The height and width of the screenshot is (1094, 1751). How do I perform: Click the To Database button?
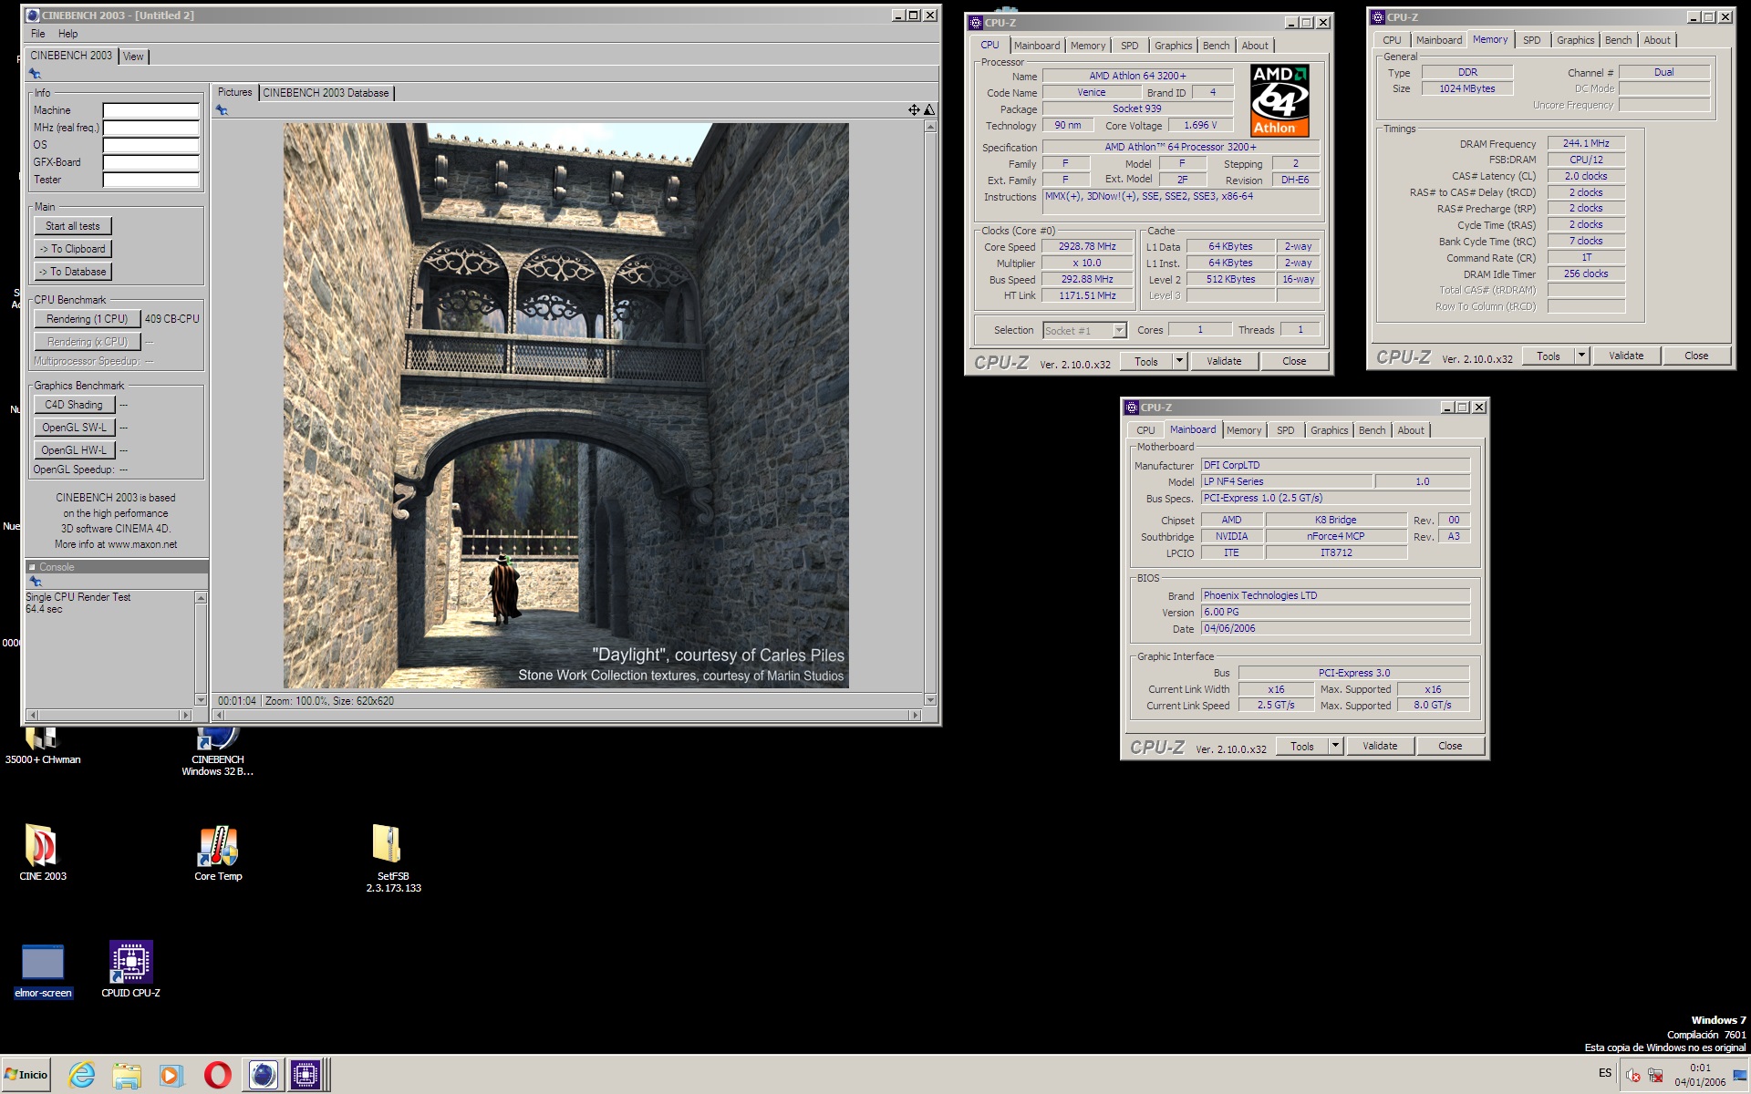pos(73,272)
